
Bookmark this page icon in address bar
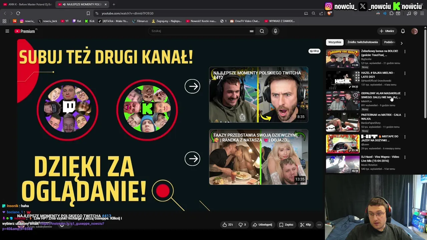pos(88,13)
